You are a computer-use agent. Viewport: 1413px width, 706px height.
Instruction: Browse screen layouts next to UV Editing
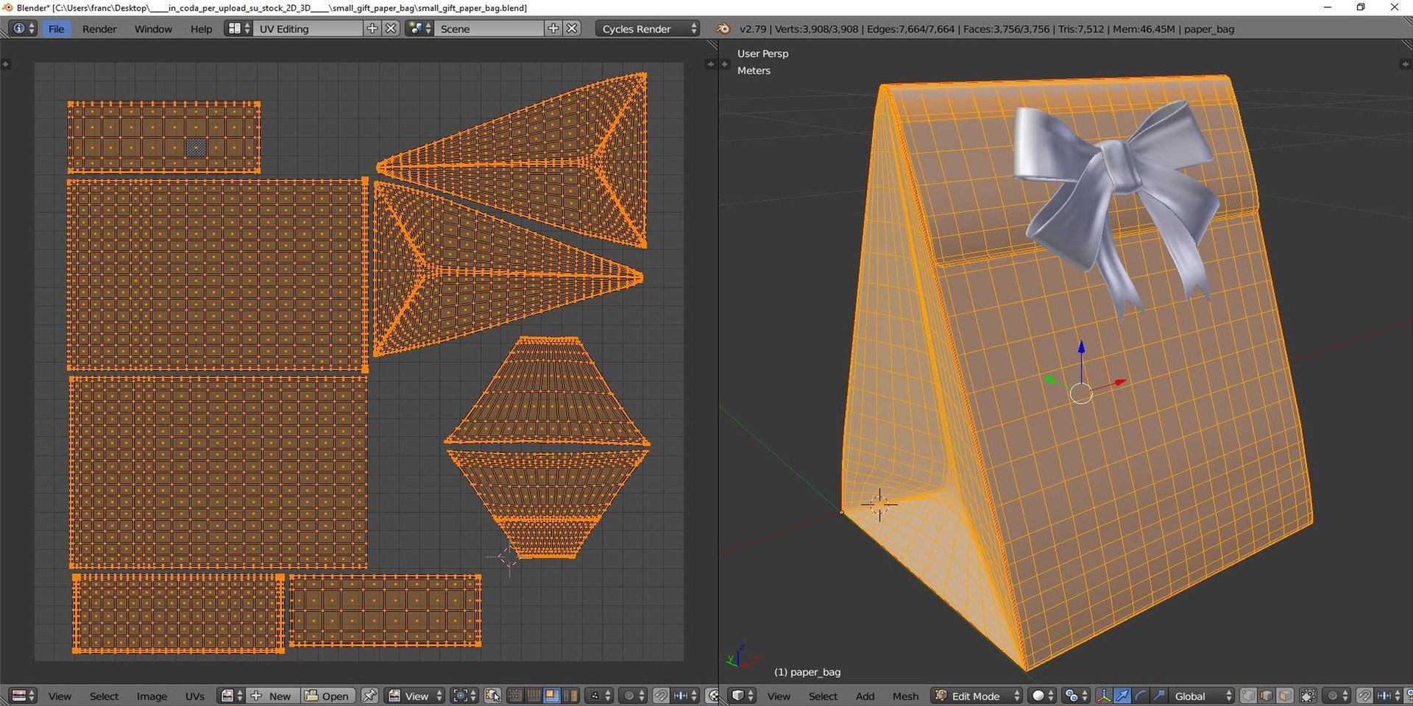pyautogui.click(x=238, y=29)
